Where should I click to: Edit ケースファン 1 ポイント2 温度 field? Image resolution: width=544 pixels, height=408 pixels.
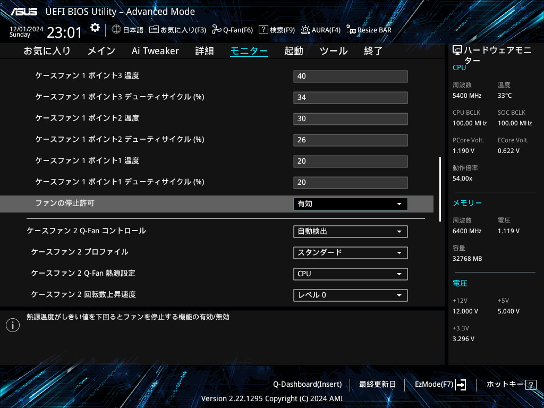[x=351, y=118]
